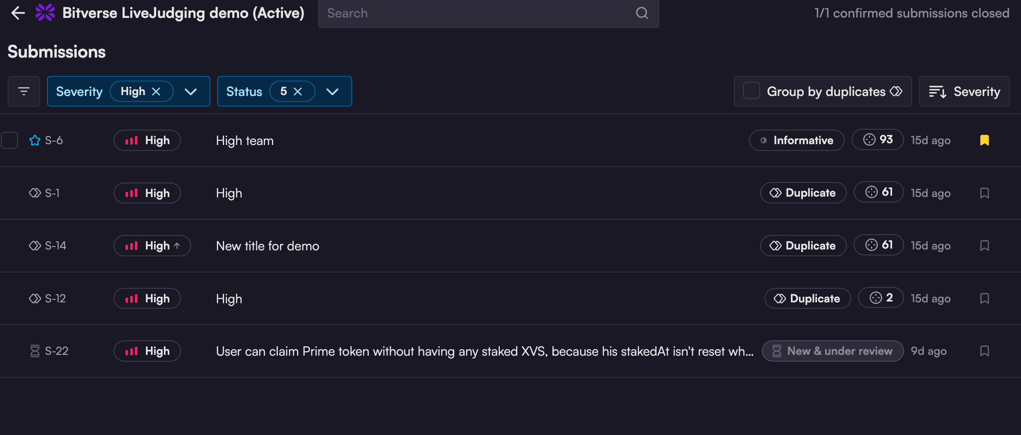Click the search magnifier icon
The image size is (1021, 435).
tap(642, 13)
